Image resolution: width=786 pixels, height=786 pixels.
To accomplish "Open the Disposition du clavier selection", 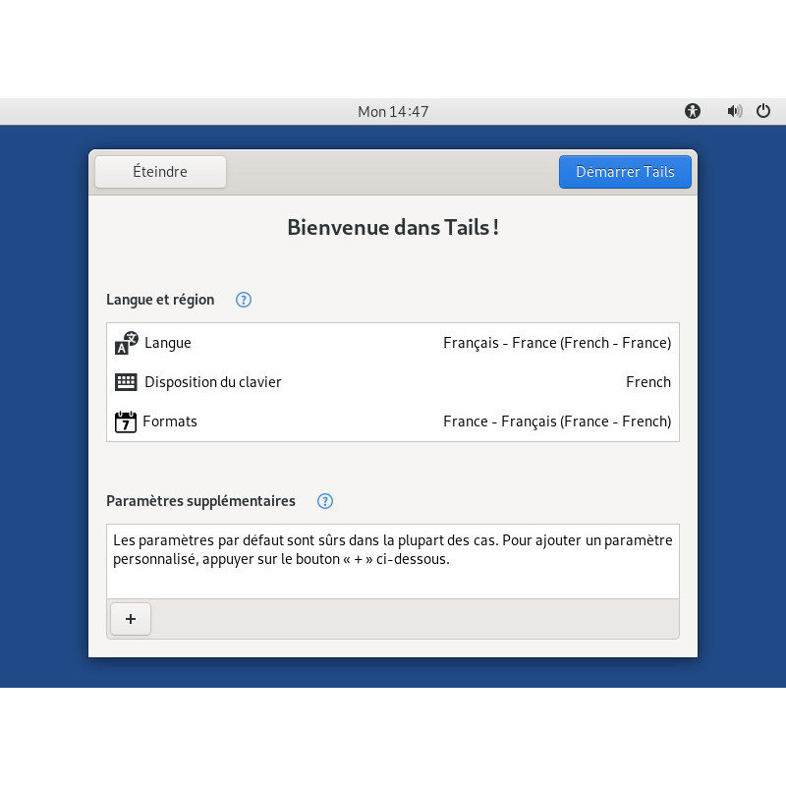I will pyautogui.click(x=393, y=381).
